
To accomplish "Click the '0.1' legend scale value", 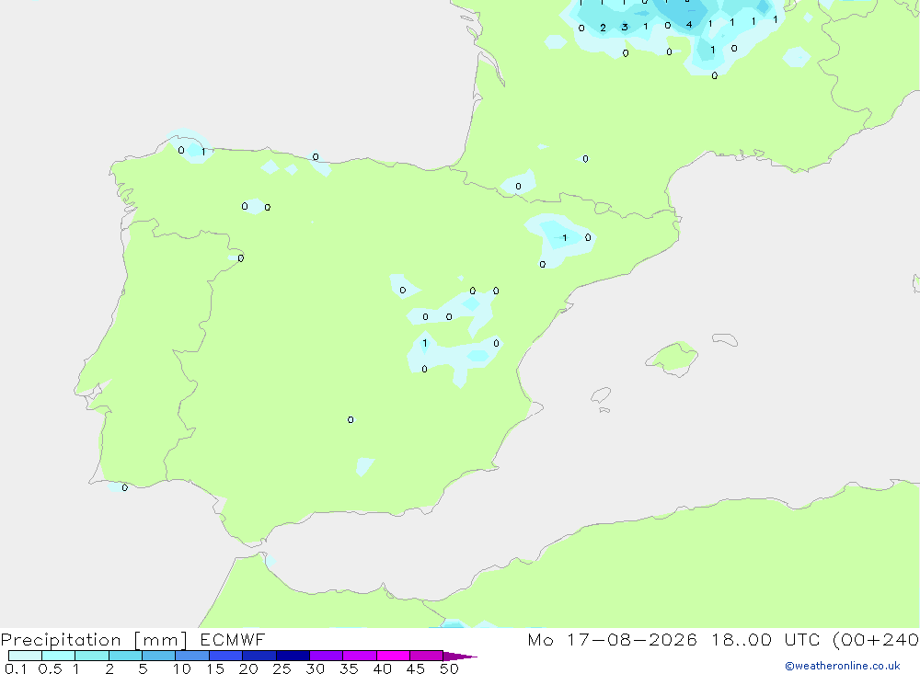I will point(16,668).
